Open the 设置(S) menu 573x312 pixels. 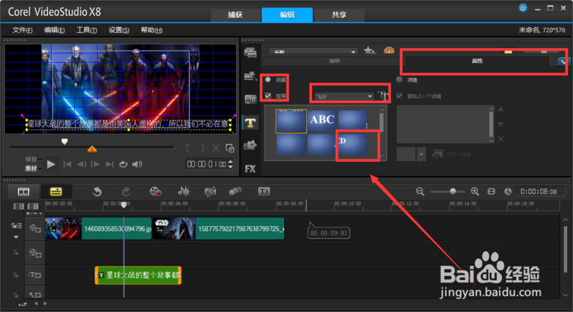tap(119, 30)
